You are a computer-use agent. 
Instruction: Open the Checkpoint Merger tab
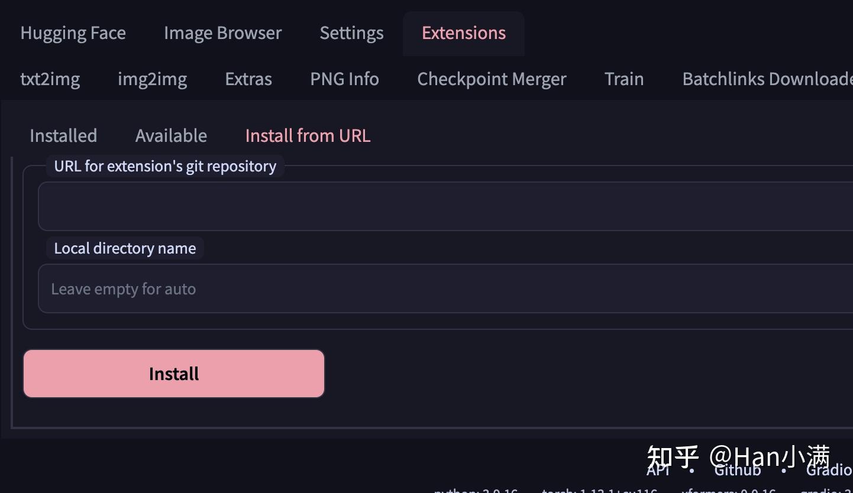pyautogui.click(x=492, y=79)
